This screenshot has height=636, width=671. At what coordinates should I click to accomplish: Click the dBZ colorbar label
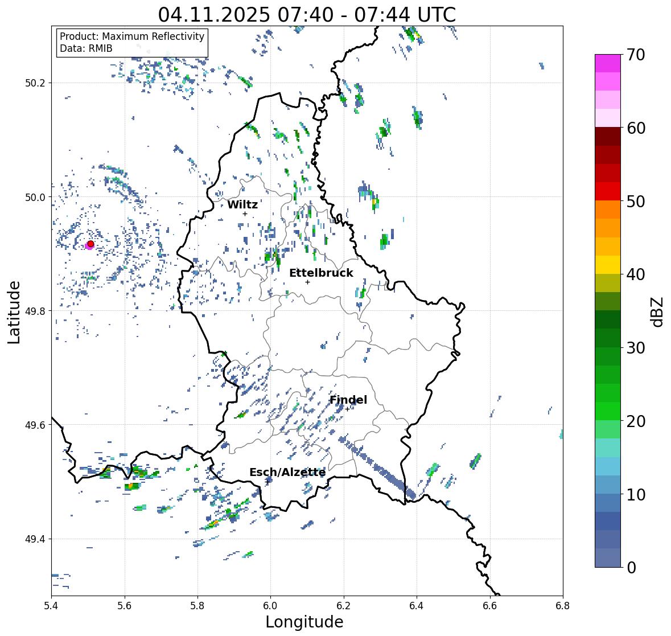click(658, 311)
